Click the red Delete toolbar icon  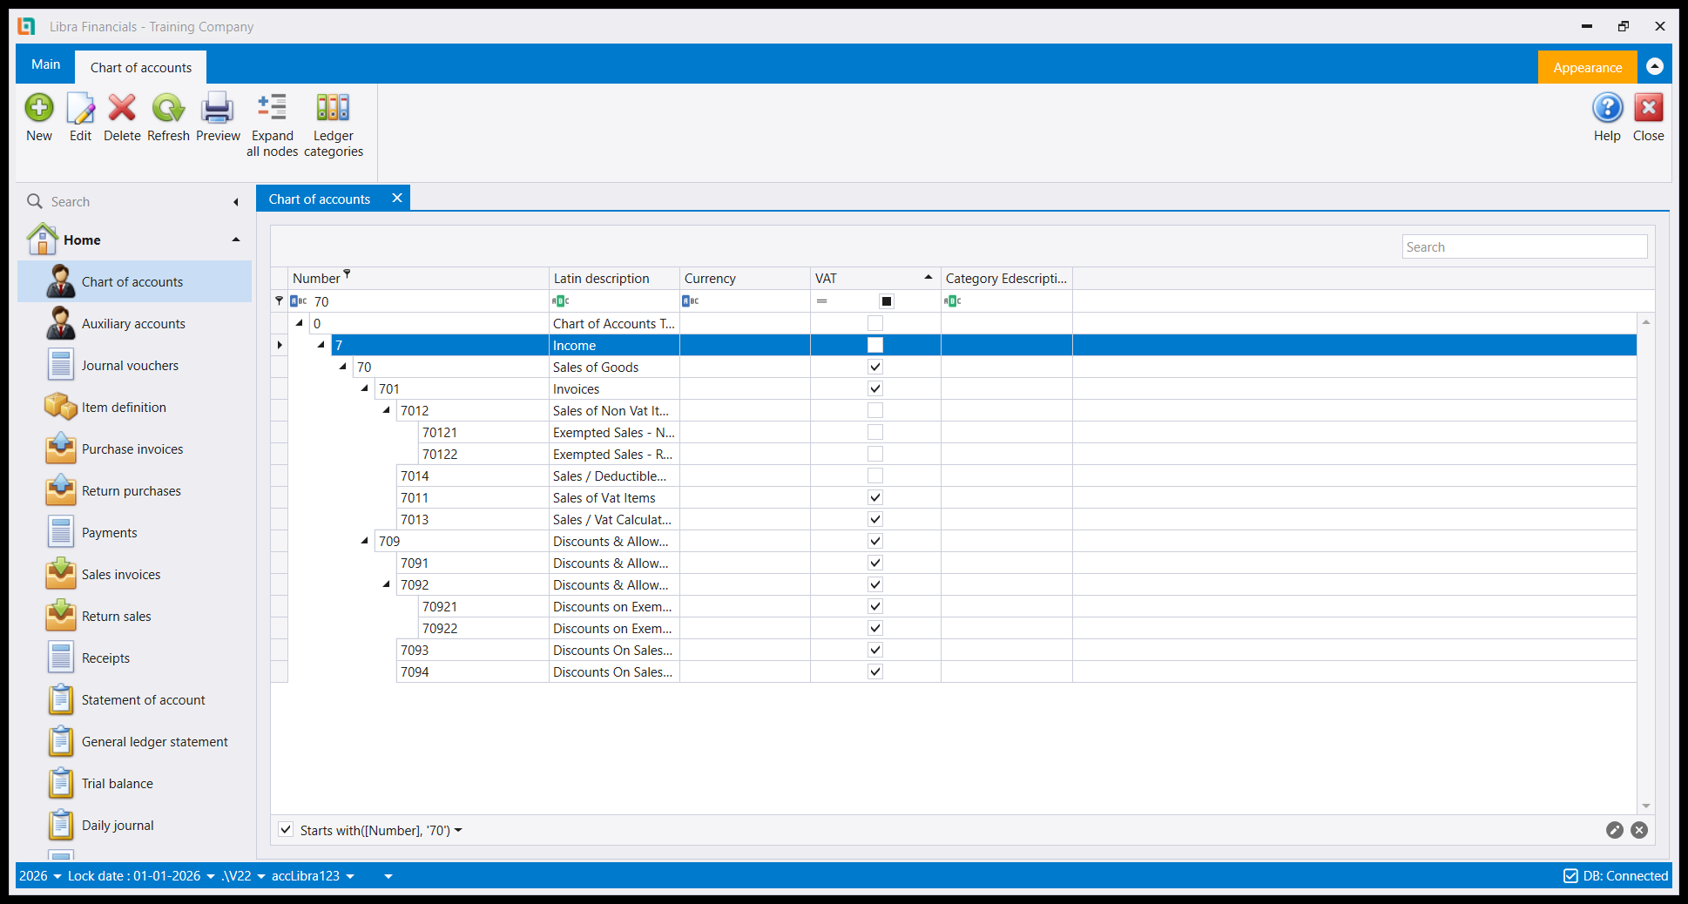click(x=122, y=108)
